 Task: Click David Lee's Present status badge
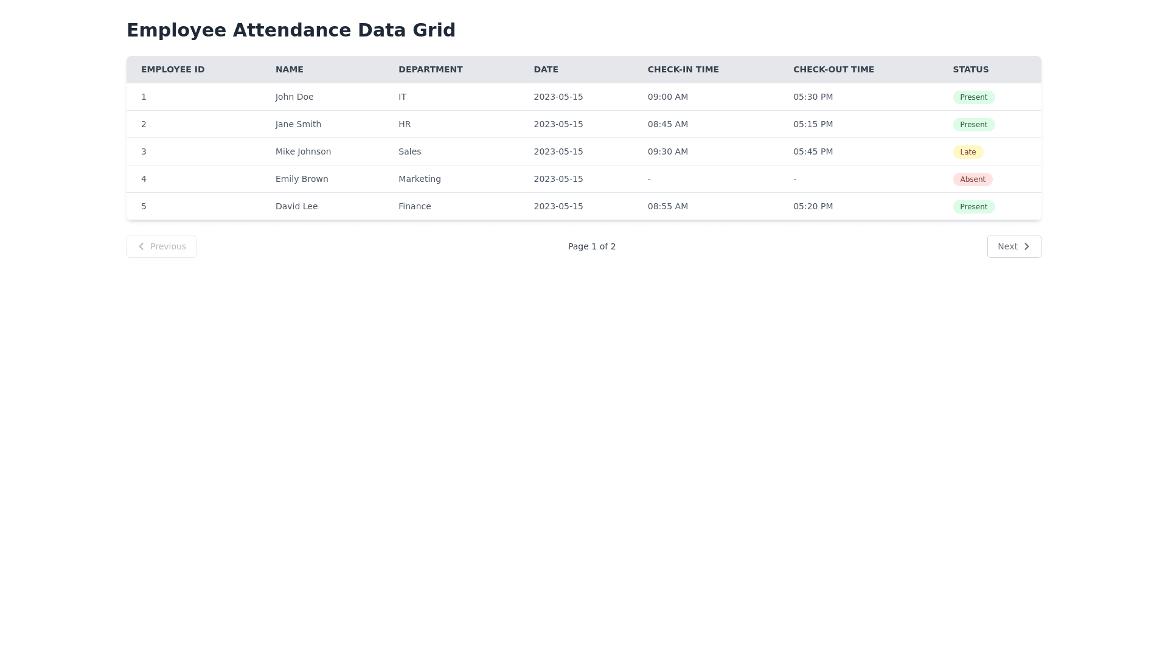[x=973, y=207]
